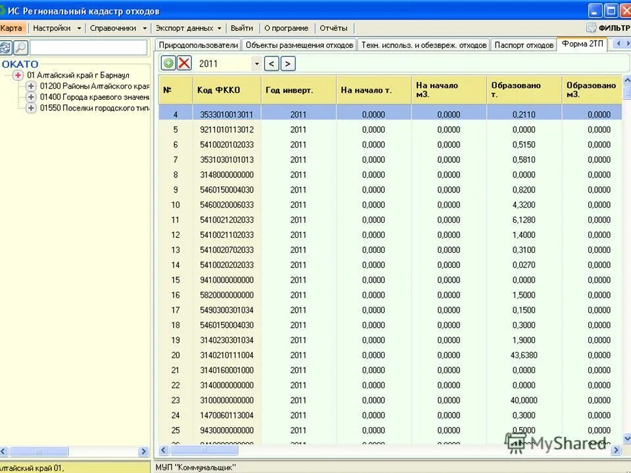The width and height of the screenshot is (631, 473).
Task: Expand 01 Алтайский край г Барнаул node
Action: 18,75
